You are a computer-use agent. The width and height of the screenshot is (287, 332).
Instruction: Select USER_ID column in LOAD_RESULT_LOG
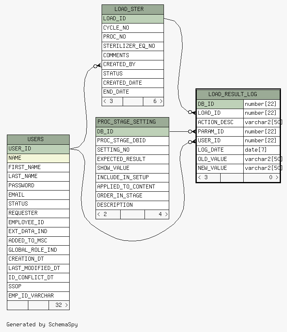coord(220,141)
